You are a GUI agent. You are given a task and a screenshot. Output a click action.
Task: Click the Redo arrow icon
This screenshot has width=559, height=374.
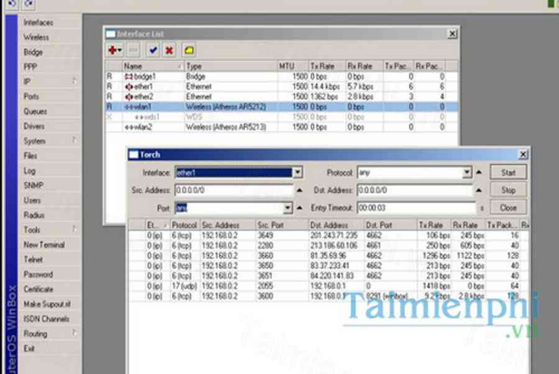point(29,4)
